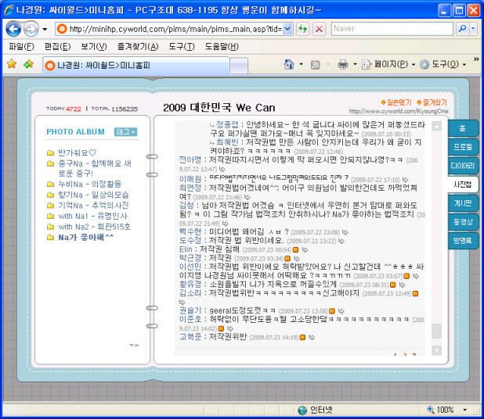The width and height of the screenshot is (484, 419).
Task: Click the Print icon in toolbar
Action: point(342,64)
